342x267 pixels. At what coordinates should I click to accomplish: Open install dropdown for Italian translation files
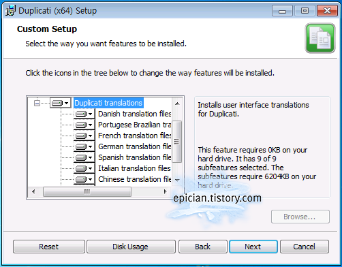[x=84, y=168]
